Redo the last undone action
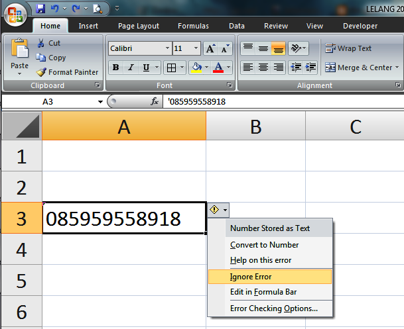404x329 pixels. [x=76, y=9]
